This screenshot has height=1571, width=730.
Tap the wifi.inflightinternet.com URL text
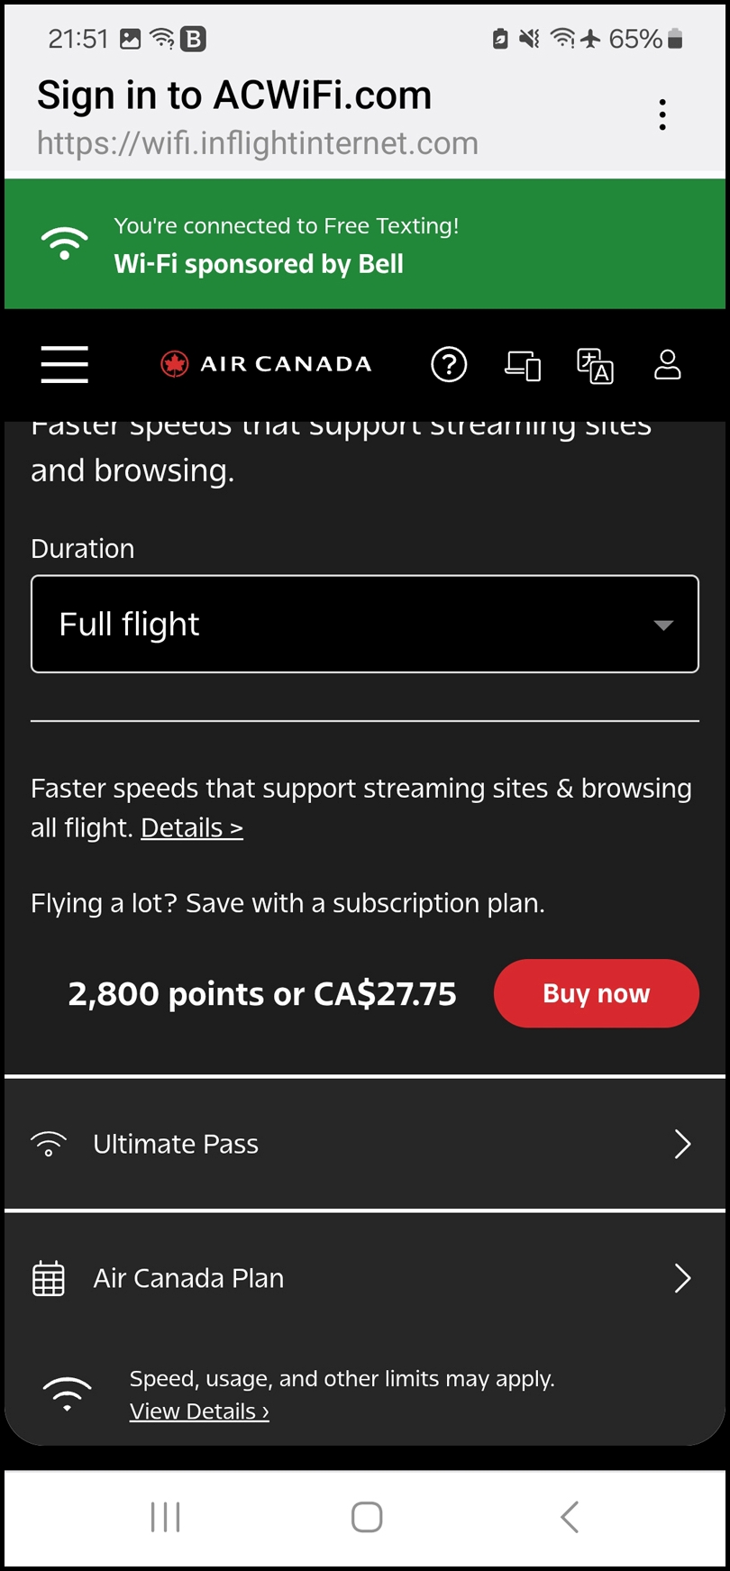pos(258,143)
